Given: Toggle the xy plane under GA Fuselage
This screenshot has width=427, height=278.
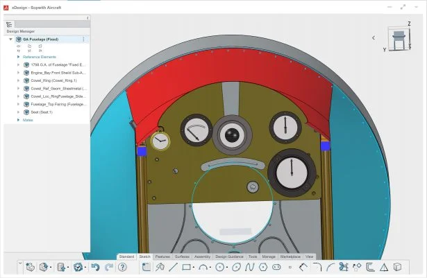Looking at the screenshot, I should (x=18, y=48).
